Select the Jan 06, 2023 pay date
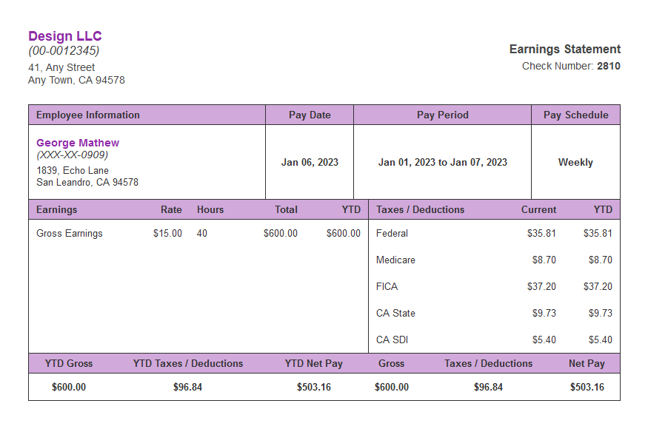 308,161
